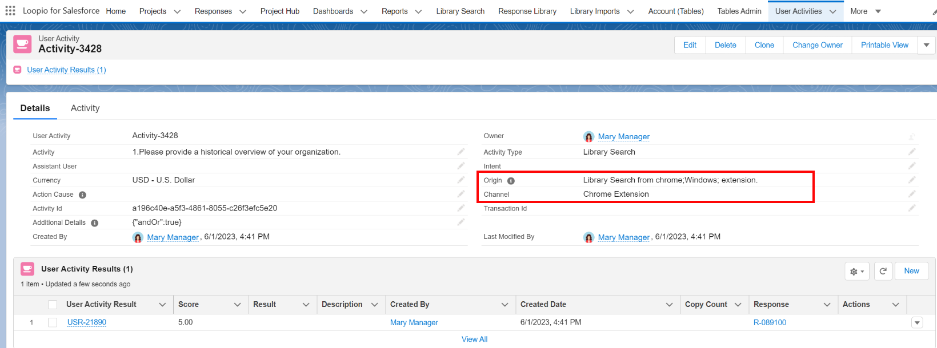The width and height of the screenshot is (937, 348).
Task: Open the Account (Tables) nav tab
Action: [676, 11]
